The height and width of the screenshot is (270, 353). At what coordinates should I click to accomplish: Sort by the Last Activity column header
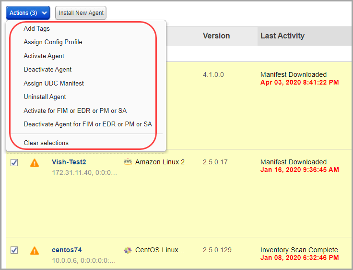click(x=282, y=36)
